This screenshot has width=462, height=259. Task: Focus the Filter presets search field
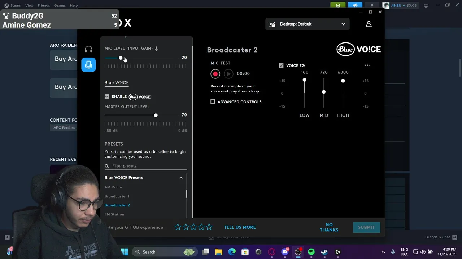point(146,166)
